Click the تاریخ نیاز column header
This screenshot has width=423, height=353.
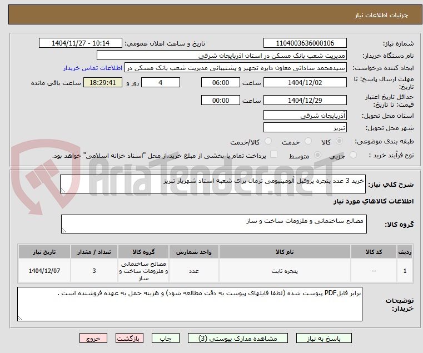44,252
